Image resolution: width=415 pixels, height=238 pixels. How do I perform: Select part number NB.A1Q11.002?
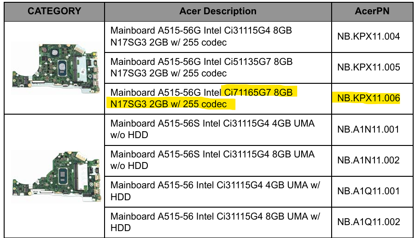[368, 222]
